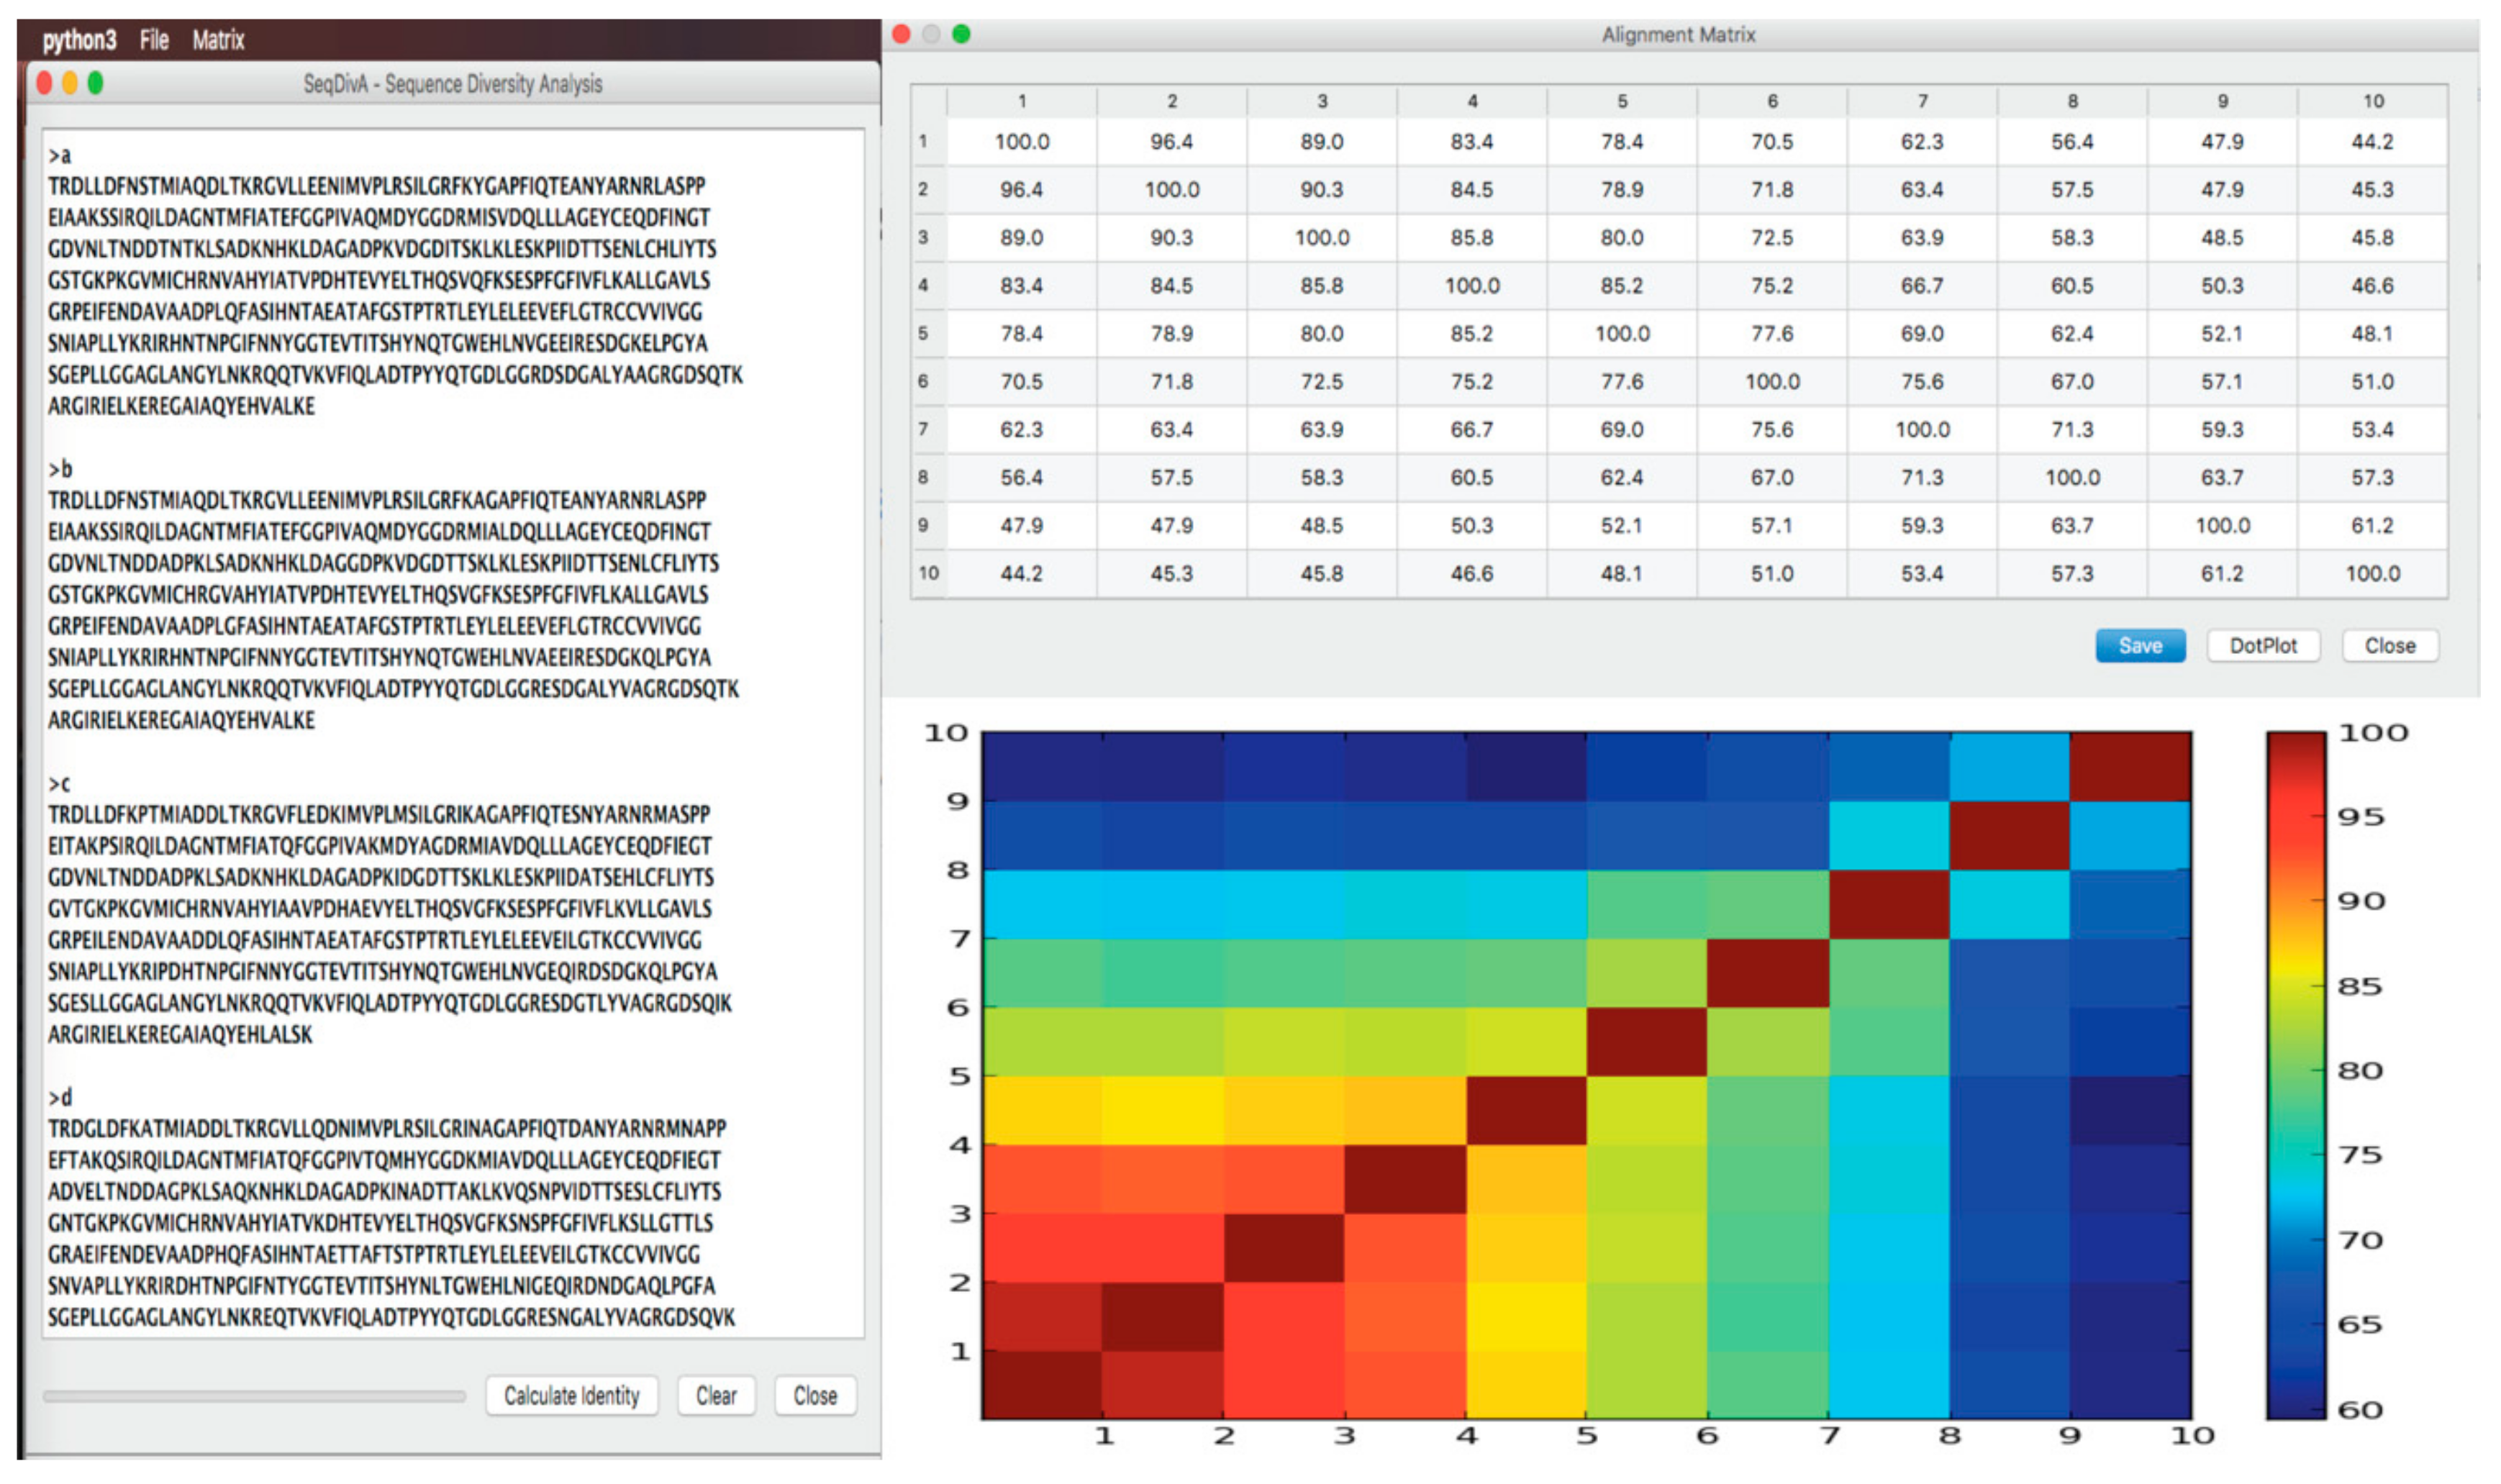Click the Clear button
This screenshot has height=1484, width=2501.
pyautogui.click(x=716, y=1395)
